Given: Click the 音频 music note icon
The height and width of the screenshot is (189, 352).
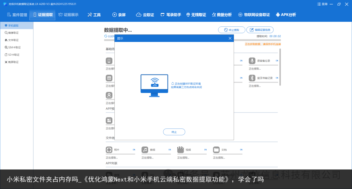Looking at the screenshot, I should (x=145, y=150).
